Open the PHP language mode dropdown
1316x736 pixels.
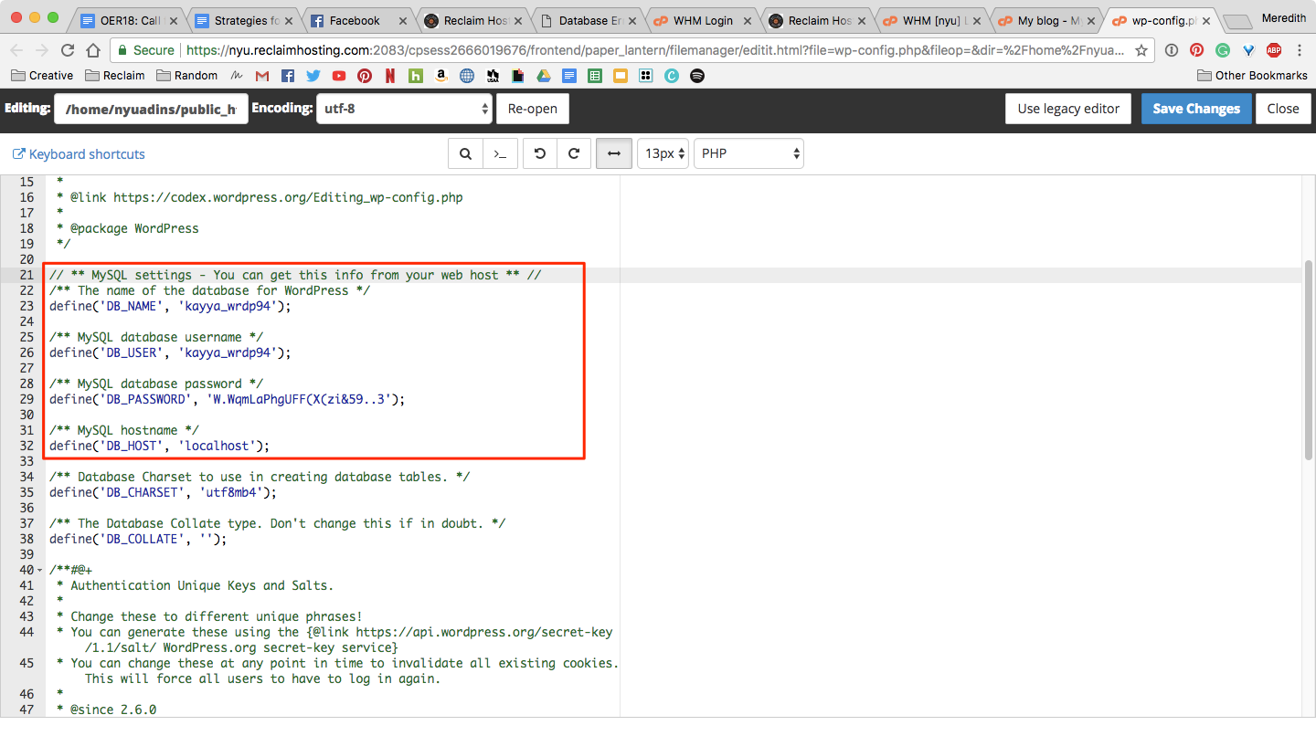coord(748,154)
